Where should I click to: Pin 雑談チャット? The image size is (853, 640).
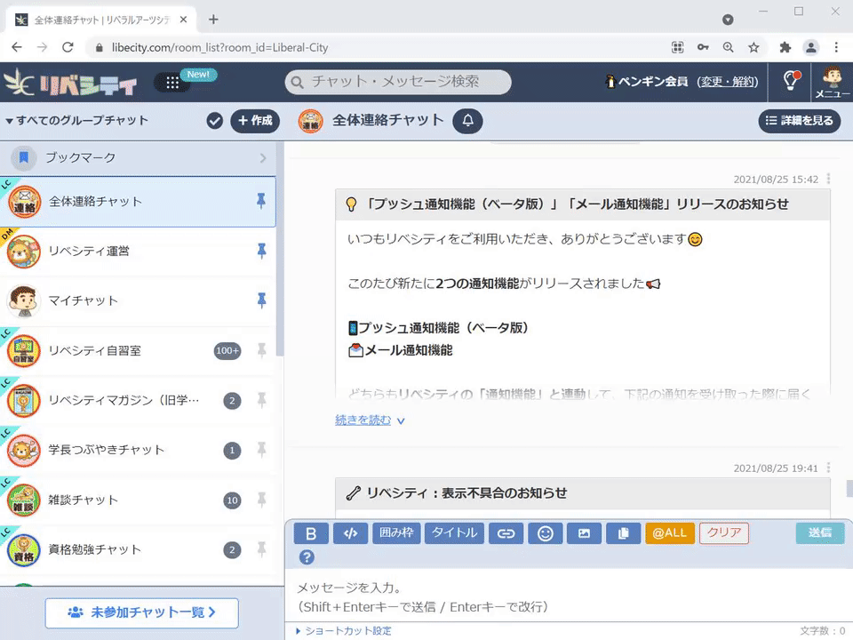pos(261,500)
